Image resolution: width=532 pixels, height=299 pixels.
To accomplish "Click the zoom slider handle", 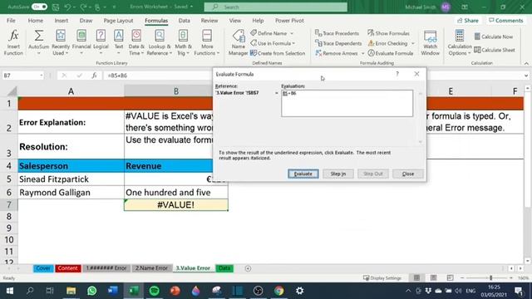I will pos(490,278).
